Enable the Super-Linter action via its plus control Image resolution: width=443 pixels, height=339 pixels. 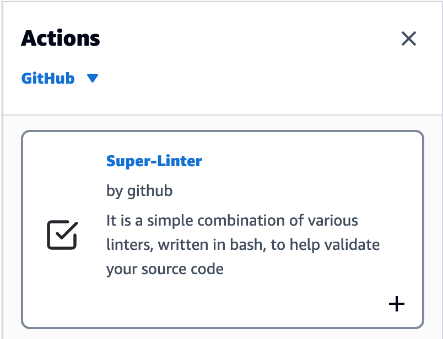coord(396,304)
